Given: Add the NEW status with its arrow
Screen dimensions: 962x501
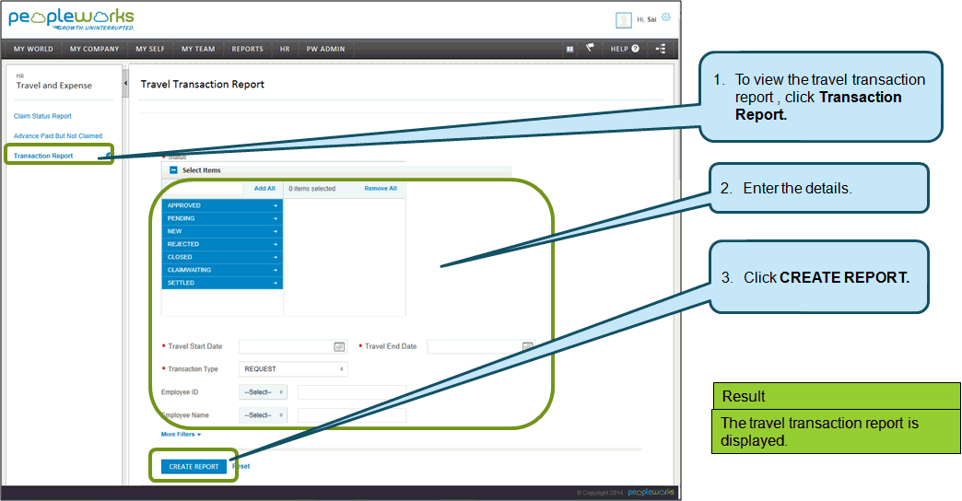Looking at the screenshot, I should (x=275, y=231).
